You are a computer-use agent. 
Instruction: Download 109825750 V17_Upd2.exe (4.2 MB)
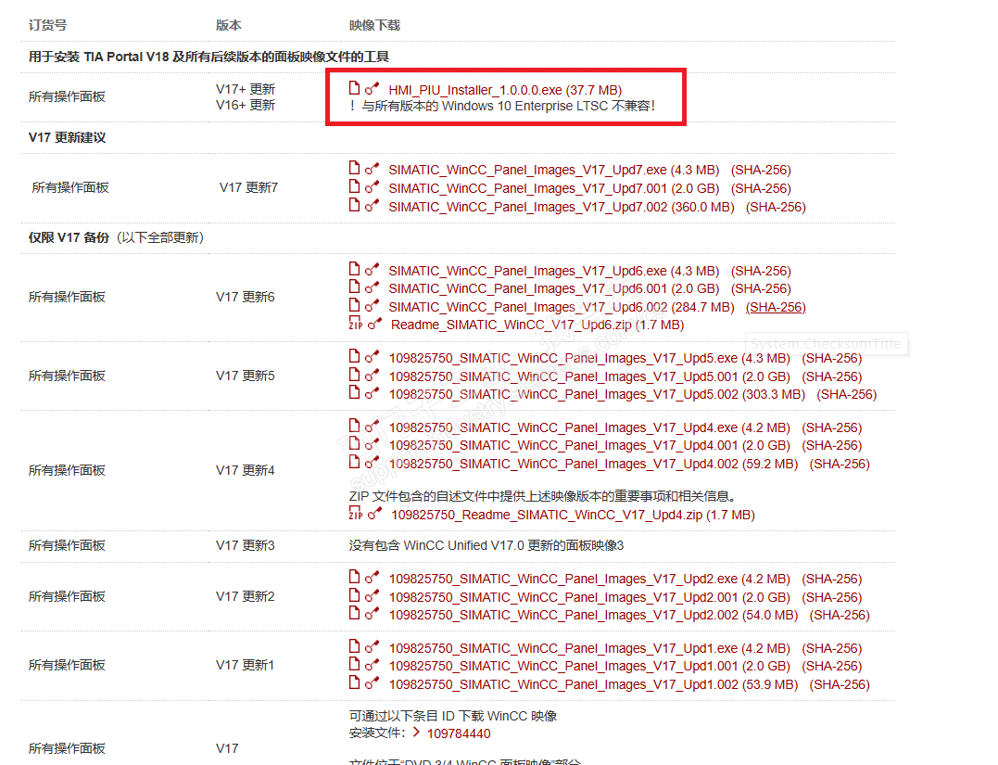[x=589, y=579]
